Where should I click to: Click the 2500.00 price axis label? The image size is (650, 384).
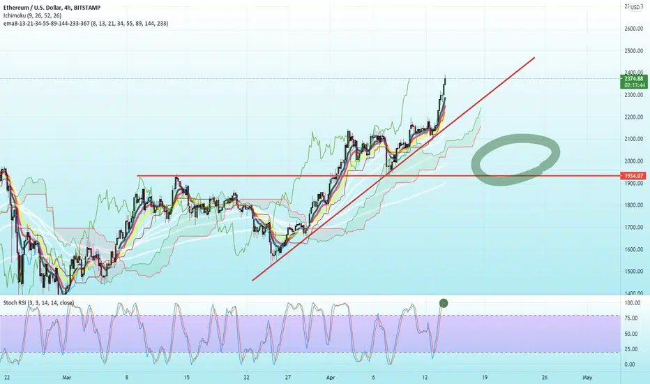[634, 51]
